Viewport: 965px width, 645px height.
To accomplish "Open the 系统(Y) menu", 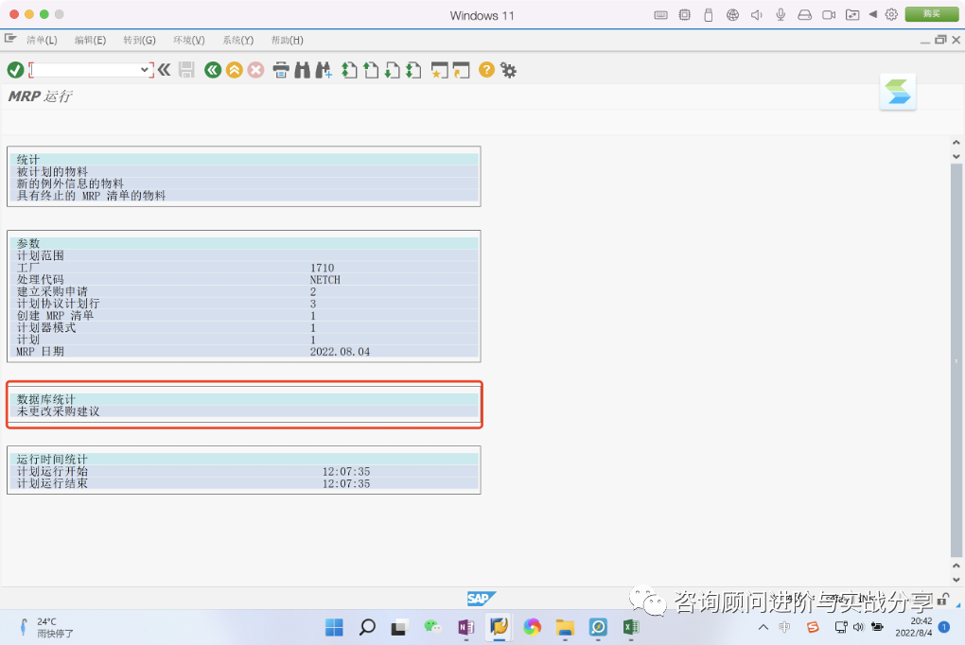I will coord(238,40).
